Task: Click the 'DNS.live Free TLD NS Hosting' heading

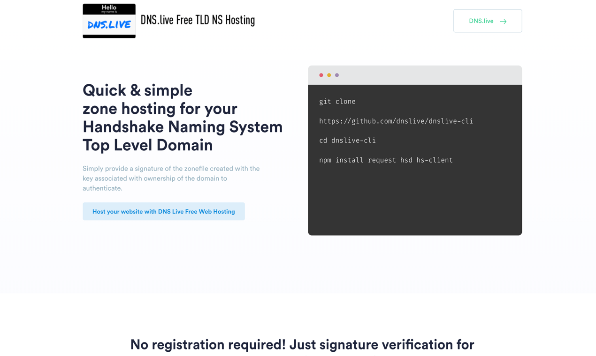Action: pyautogui.click(x=198, y=20)
